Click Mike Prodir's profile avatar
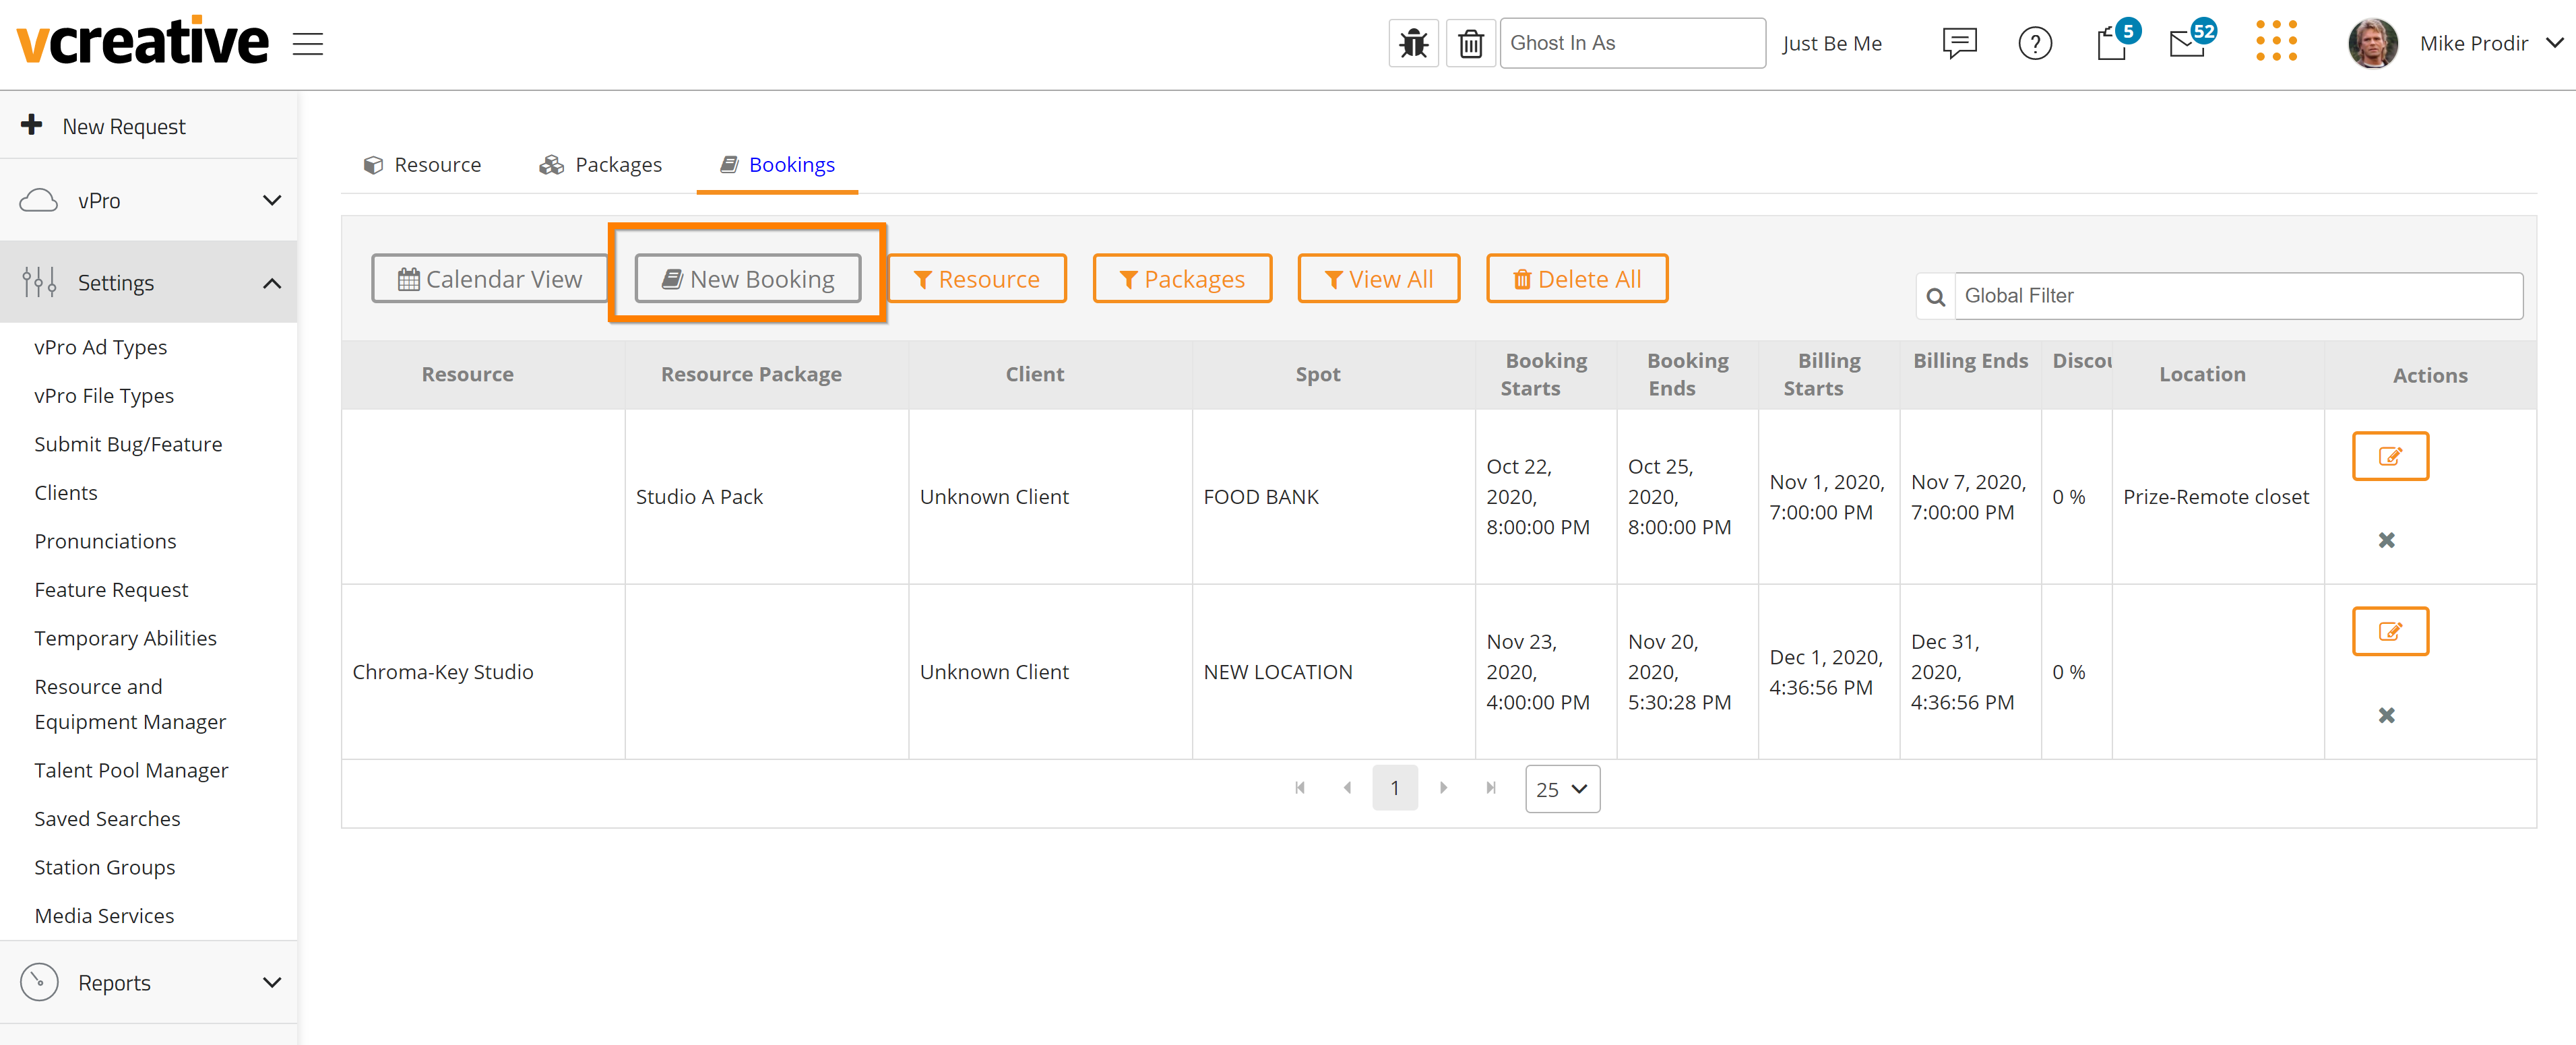 point(2372,43)
